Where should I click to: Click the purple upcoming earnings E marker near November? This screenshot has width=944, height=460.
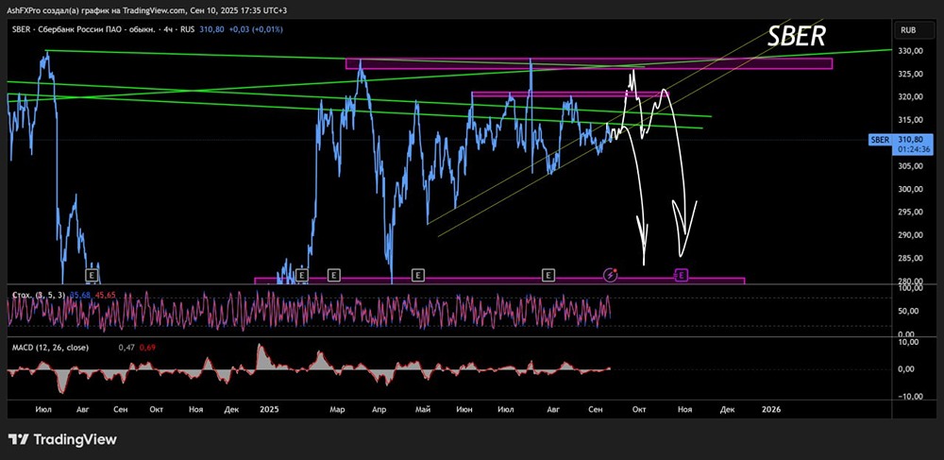[682, 275]
